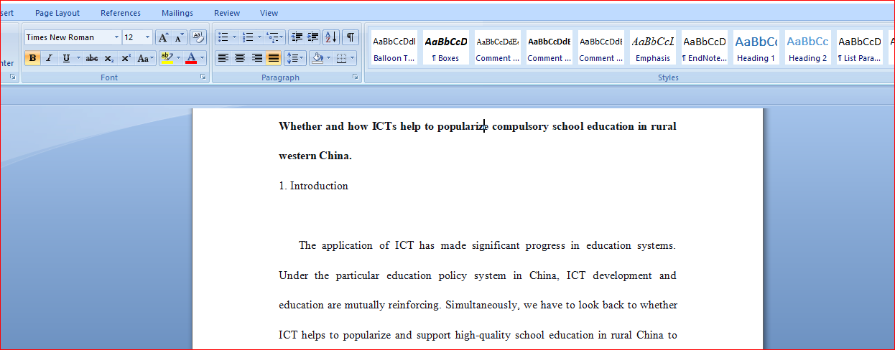Open the References tab

pyautogui.click(x=121, y=13)
